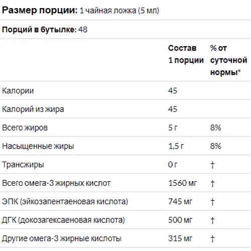
Task: Click the dagger symbol in Трансжиры row
Action: [212, 165]
